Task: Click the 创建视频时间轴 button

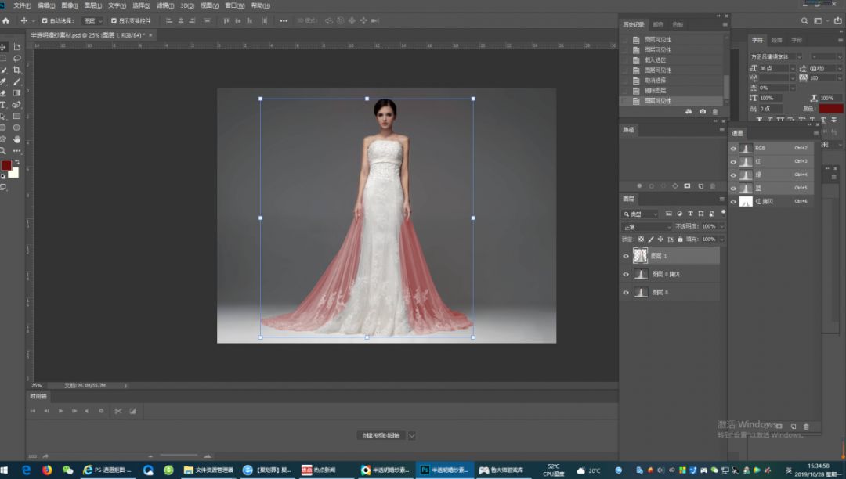Action: click(x=381, y=435)
